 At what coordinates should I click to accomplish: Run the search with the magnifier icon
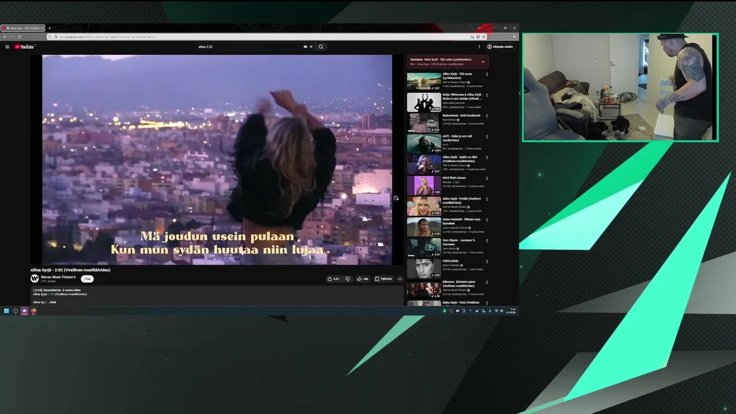(x=321, y=47)
